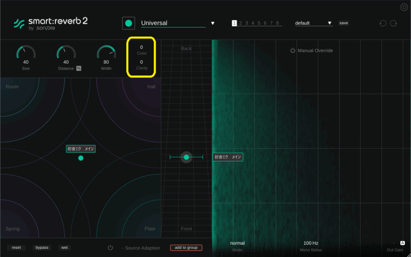Click the Spring corner label
411x257 pixels.
click(12, 229)
